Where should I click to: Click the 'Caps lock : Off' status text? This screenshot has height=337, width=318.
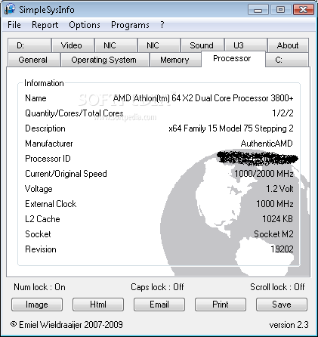[157, 287]
